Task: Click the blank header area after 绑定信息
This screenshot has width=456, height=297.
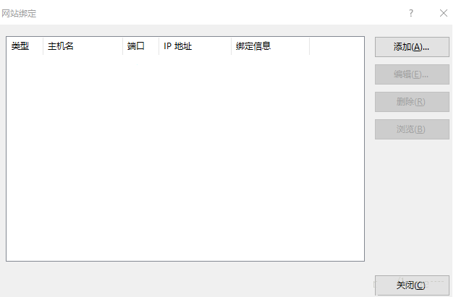Action: click(336, 46)
